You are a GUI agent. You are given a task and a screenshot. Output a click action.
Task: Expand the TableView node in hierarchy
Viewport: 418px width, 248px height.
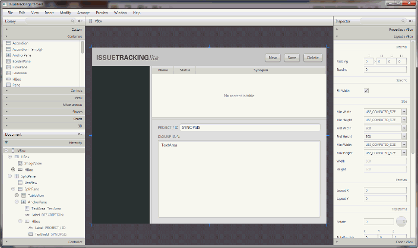pos(17,196)
